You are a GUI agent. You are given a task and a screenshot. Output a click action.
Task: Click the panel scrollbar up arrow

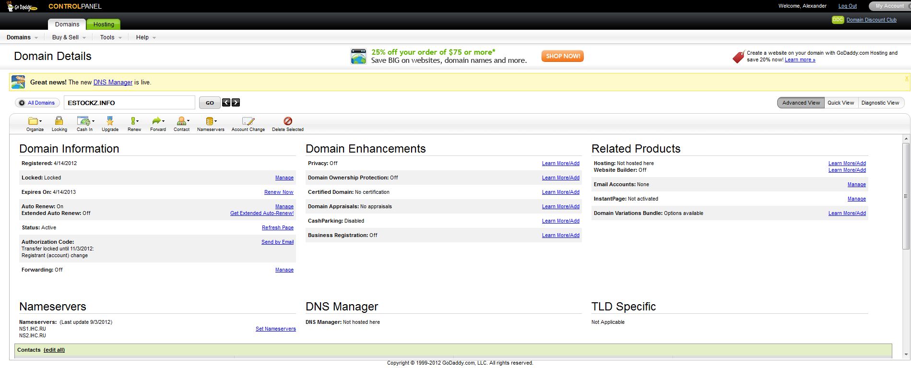pos(906,139)
